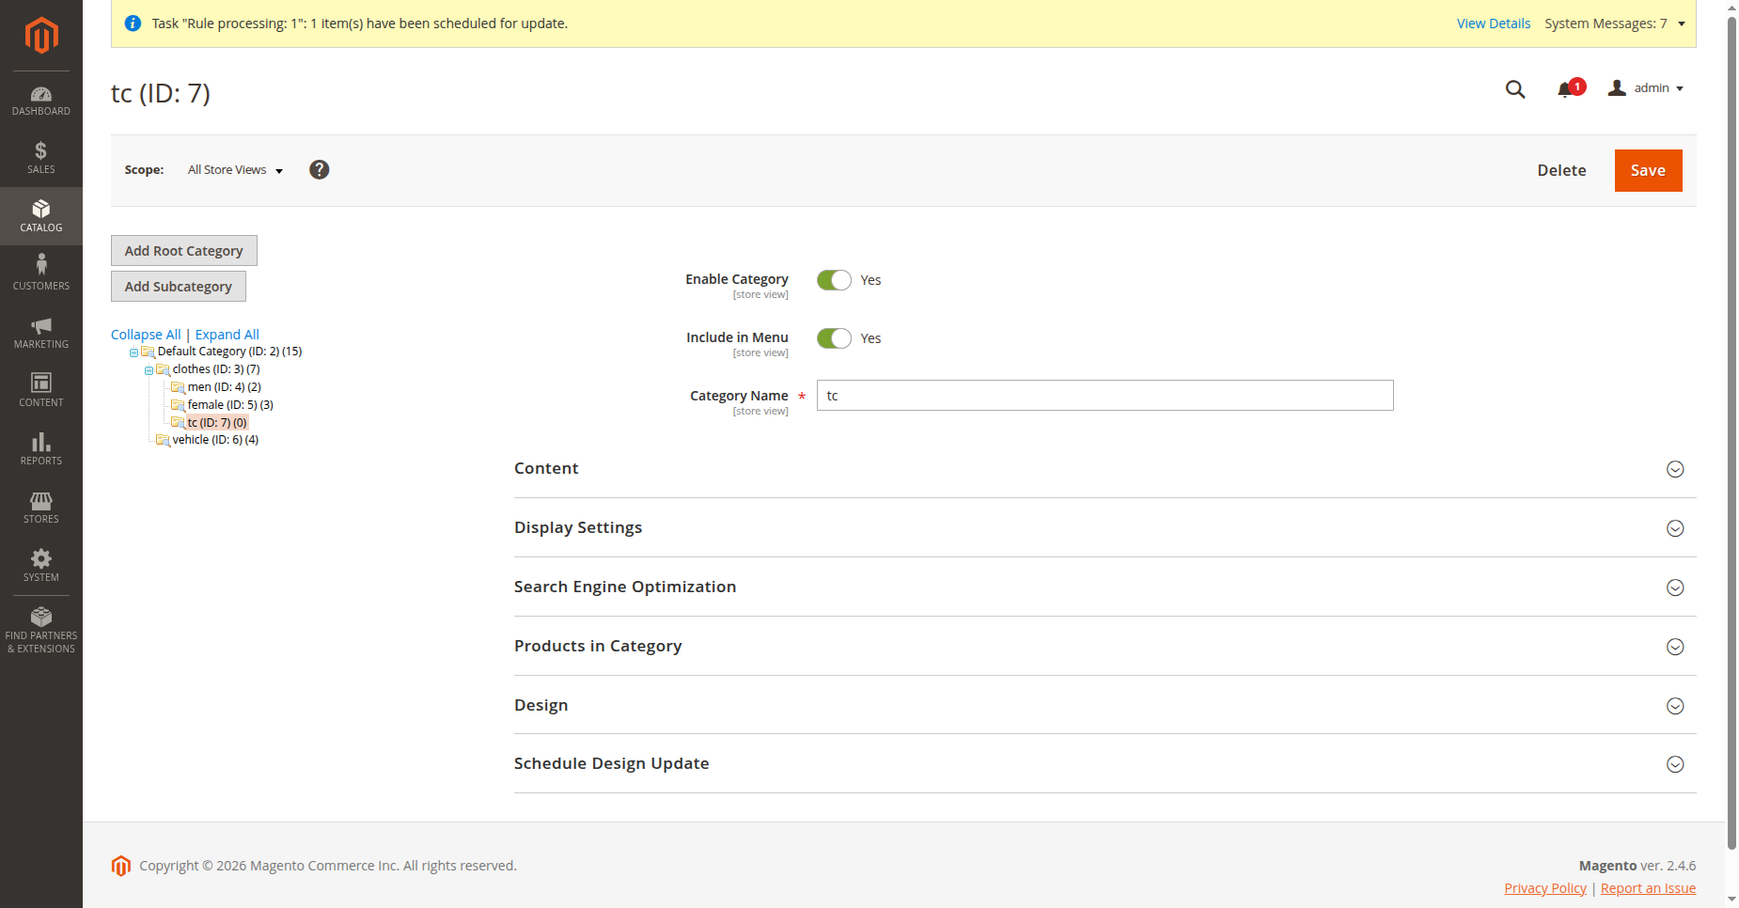Image resolution: width=1739 pixels, height=908 pixels.
Task: Open the Catalog sidebar menu
Action: (x=41, y=216)
